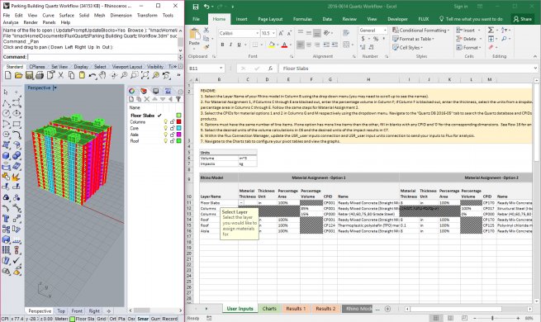
Task: Open the font size 10.5 dropdown
Action: (x=274, y=33)
